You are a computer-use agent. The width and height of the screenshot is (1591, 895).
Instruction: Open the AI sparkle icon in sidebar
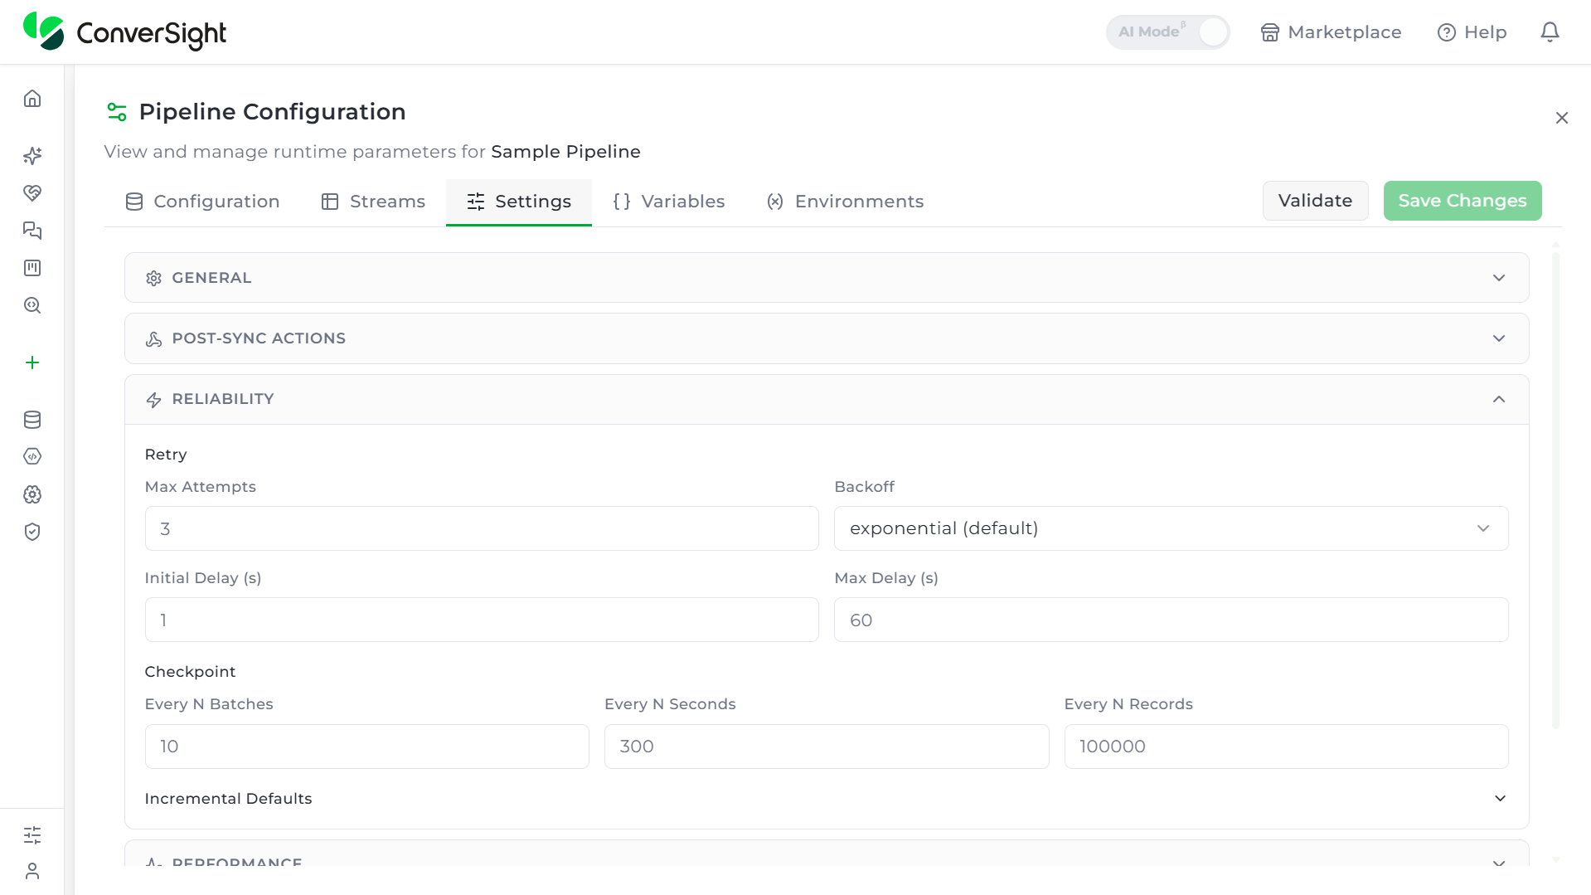point(32,156)
